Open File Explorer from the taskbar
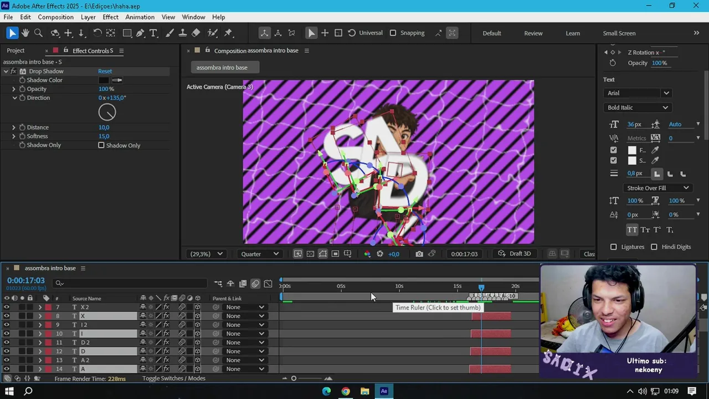The height and width of the screenshot is (399, 709). pos(364,391)
